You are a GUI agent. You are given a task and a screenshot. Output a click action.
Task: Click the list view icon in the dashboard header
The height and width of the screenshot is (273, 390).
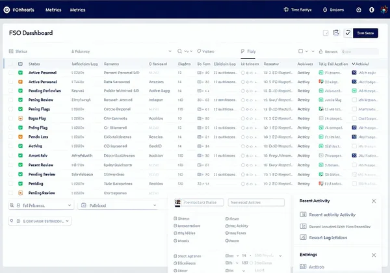pyautogui.click(x=336, y=32)
